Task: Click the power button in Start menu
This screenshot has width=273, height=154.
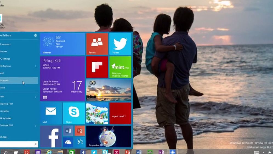Action: point(36,35)
